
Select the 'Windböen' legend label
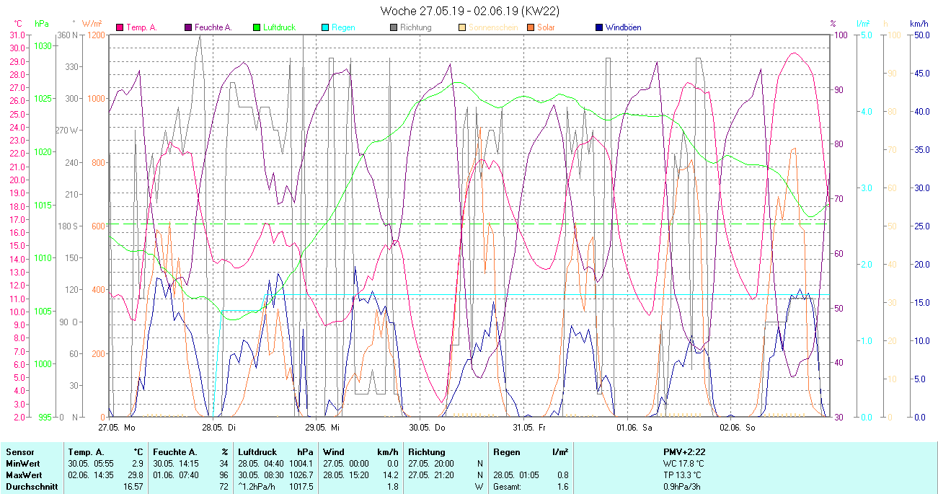[624, 27]
